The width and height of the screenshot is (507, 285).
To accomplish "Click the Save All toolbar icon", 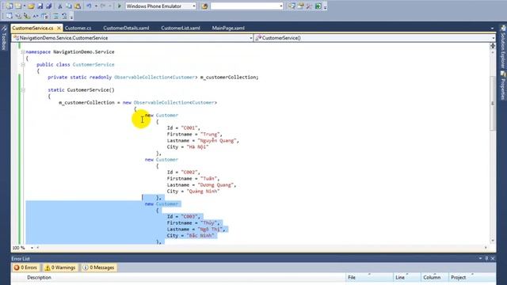I will 49,6.
